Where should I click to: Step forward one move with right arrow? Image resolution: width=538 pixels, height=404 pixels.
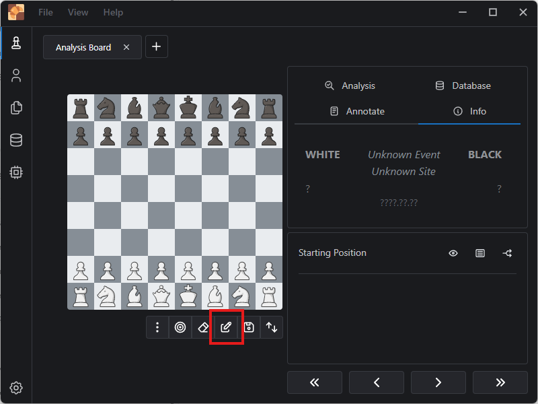tap(438, 382)
